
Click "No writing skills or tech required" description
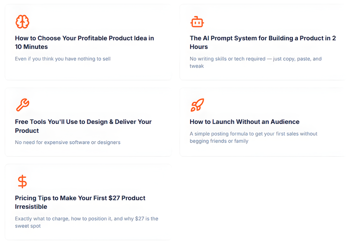click(x=256, y=62)
